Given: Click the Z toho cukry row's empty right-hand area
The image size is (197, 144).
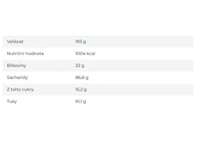Looking at the screenshot, I should pyautogui.click(x=140, y=89).
